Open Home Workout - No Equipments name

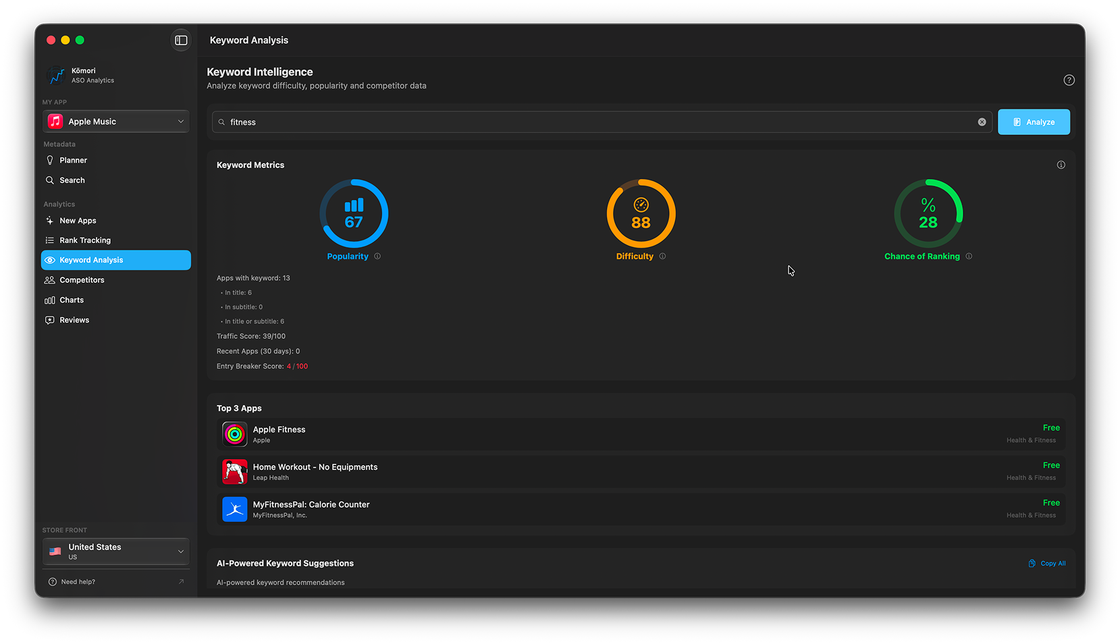315,467
